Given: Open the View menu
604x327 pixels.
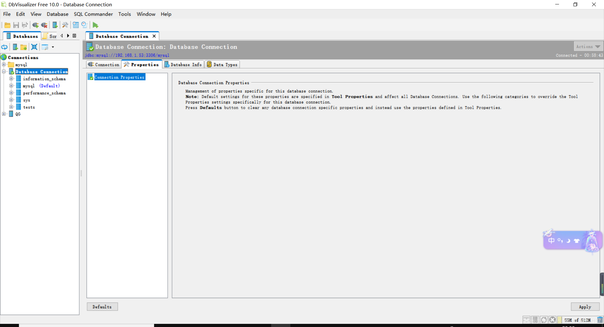Looking at the screenshot, I should pyautogui.click(x=36, y=14).
